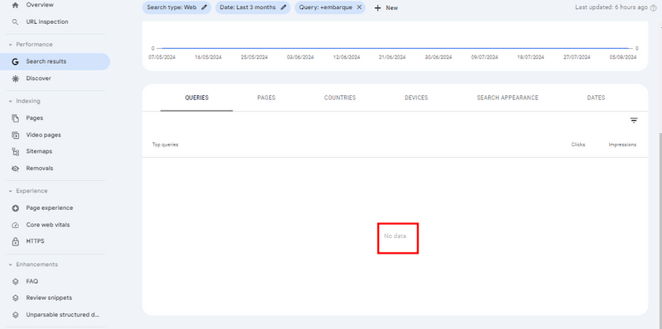
Task: Open Core web vitals gauge icon
Action: point(15,225)
